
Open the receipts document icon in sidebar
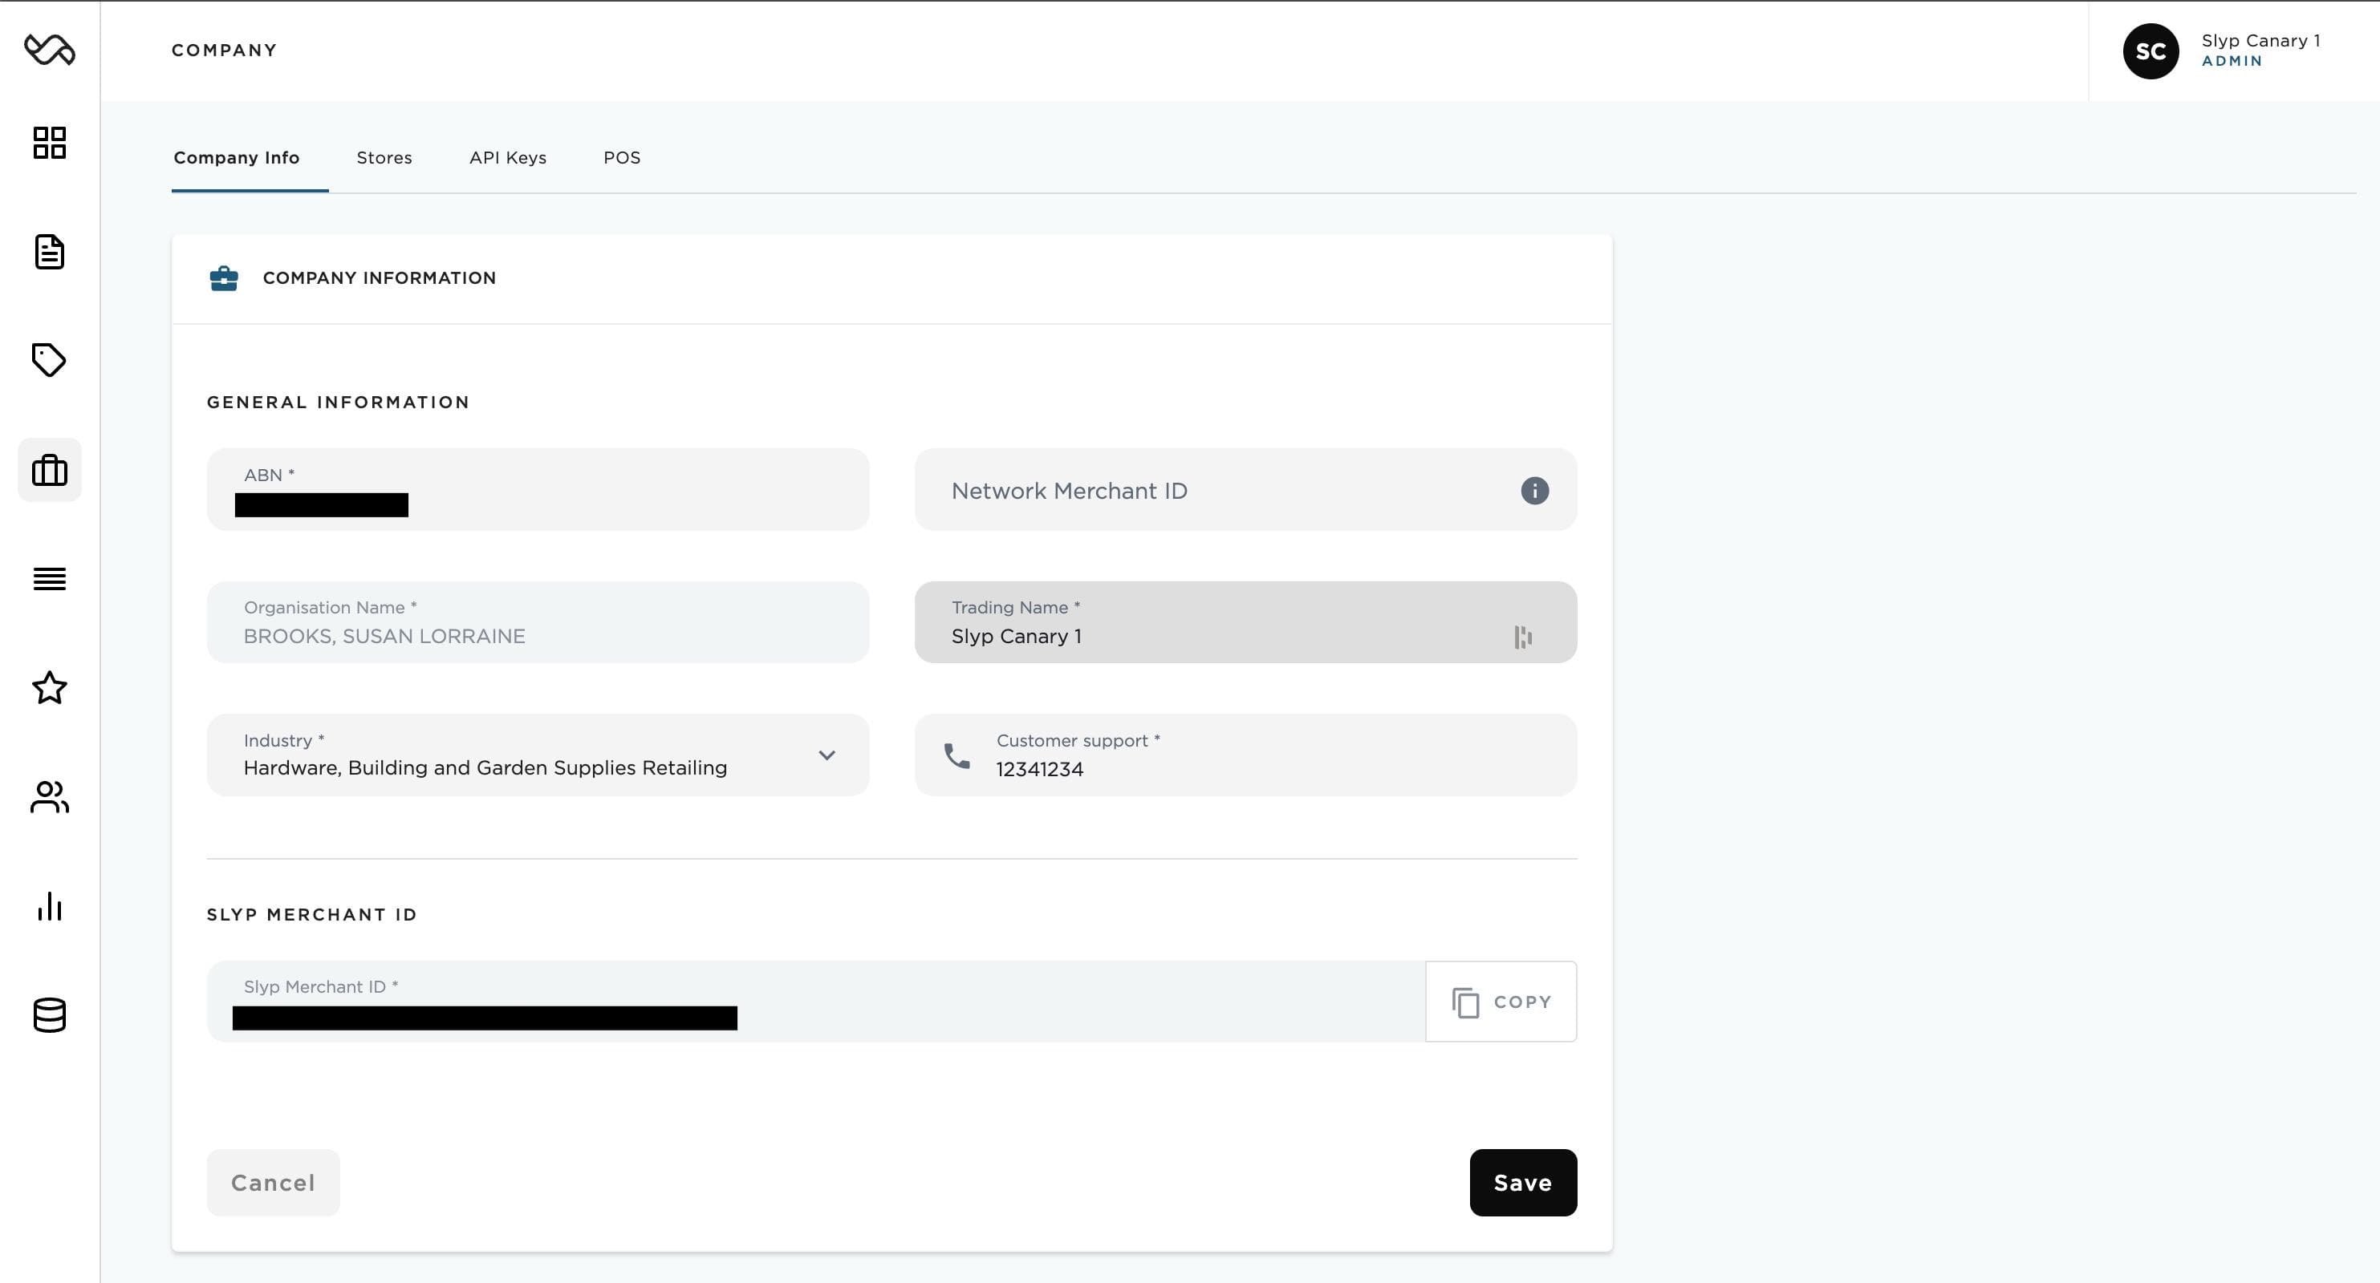(x=50, y=252)
